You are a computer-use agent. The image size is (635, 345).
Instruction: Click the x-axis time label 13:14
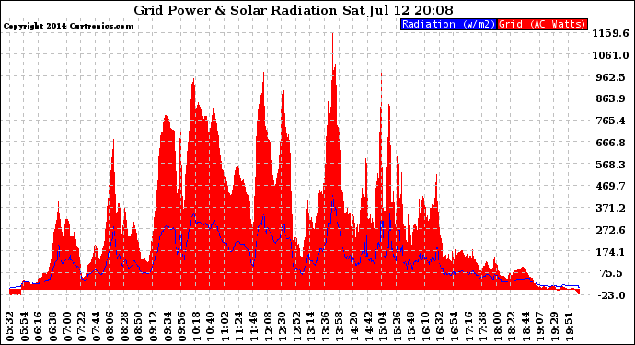coord(310,326)
